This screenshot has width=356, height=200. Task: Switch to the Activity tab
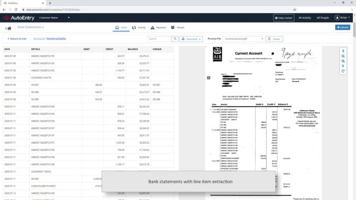[139, 28]
